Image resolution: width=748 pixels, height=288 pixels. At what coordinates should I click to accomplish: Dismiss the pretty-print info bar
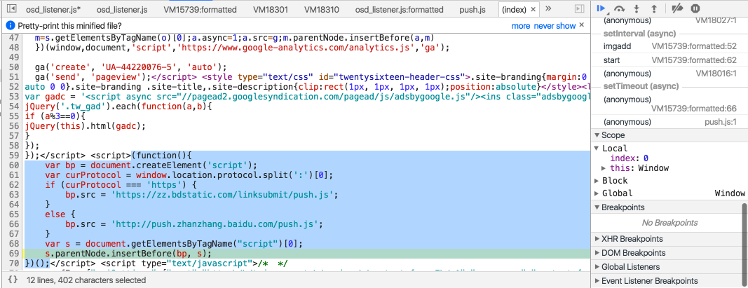pos(582,25)
